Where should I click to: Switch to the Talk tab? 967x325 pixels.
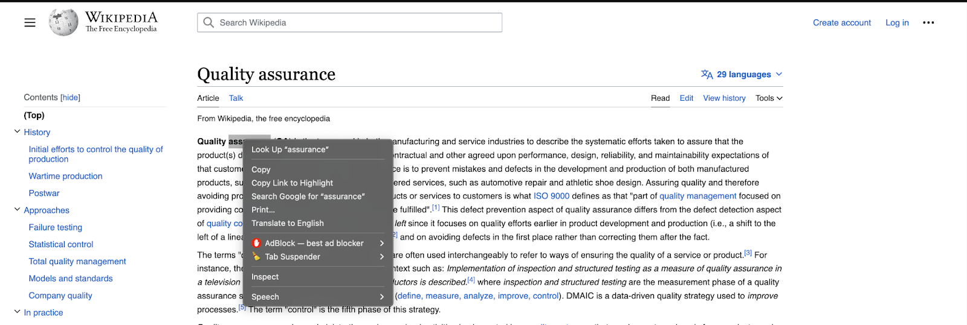coord(236,98)
